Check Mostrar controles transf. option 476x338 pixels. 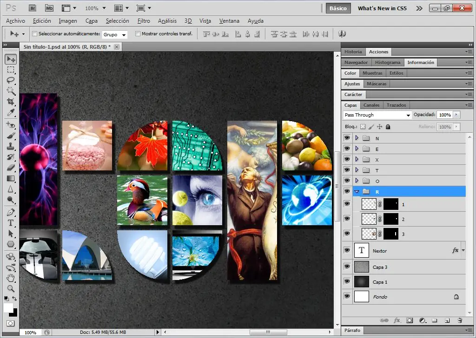(138, 34)
